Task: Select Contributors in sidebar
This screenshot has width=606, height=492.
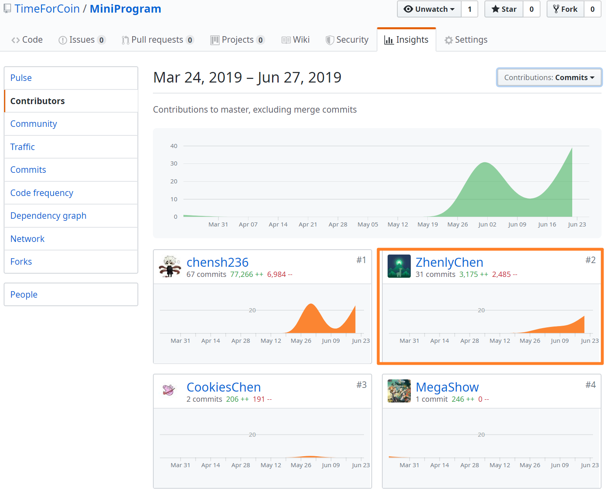Action: coord(71,101)
